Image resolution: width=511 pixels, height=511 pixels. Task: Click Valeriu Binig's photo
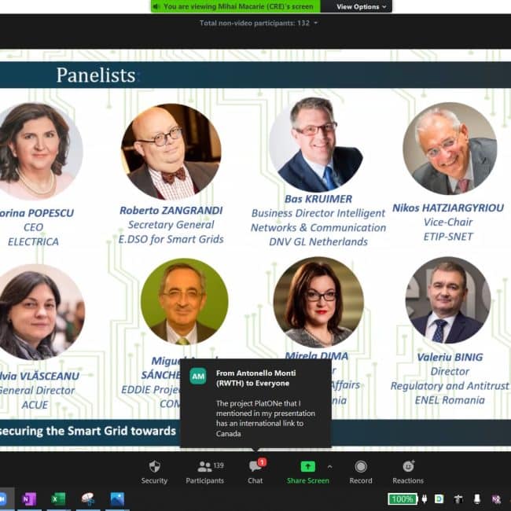(x=448, y=300)
